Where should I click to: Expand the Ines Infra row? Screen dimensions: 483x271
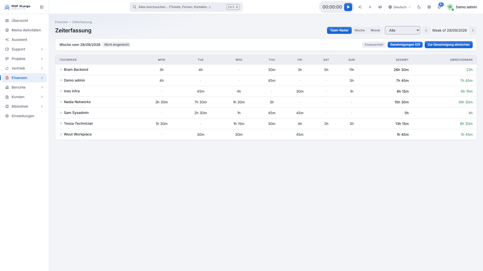pyautogui.click(x=61, y=91)
